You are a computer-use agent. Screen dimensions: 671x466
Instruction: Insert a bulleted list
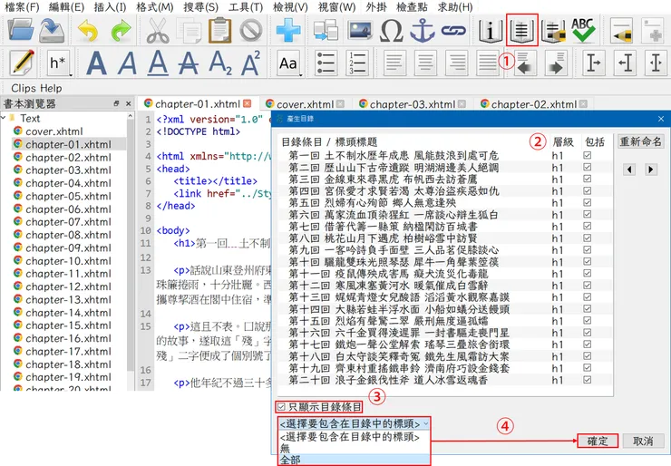pos(326,63)
